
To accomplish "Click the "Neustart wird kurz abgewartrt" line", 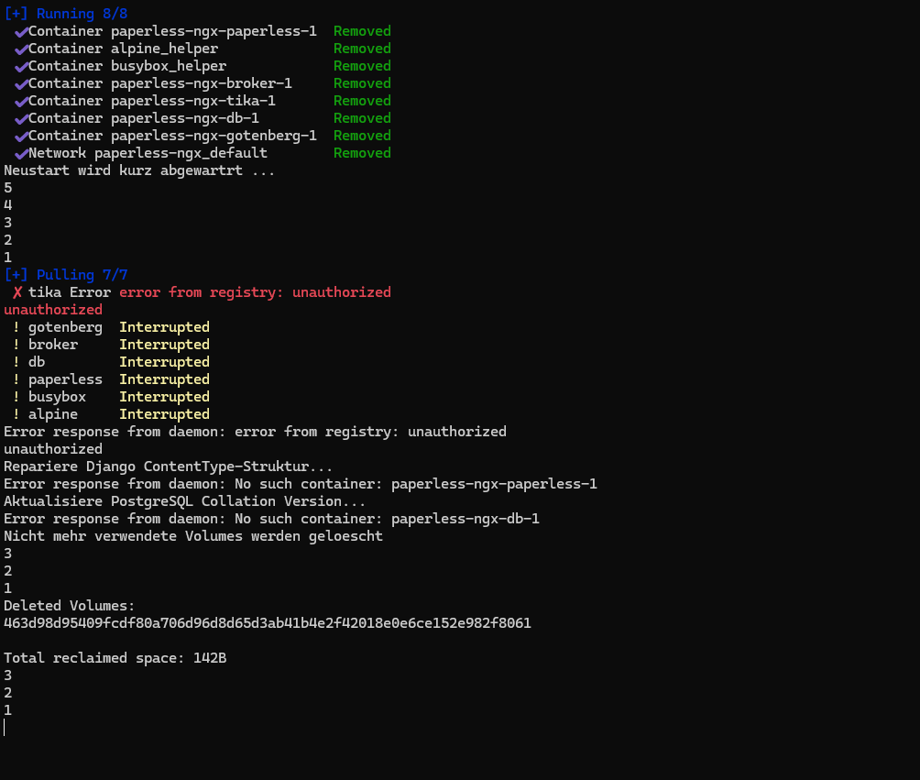I will point(139,170).
